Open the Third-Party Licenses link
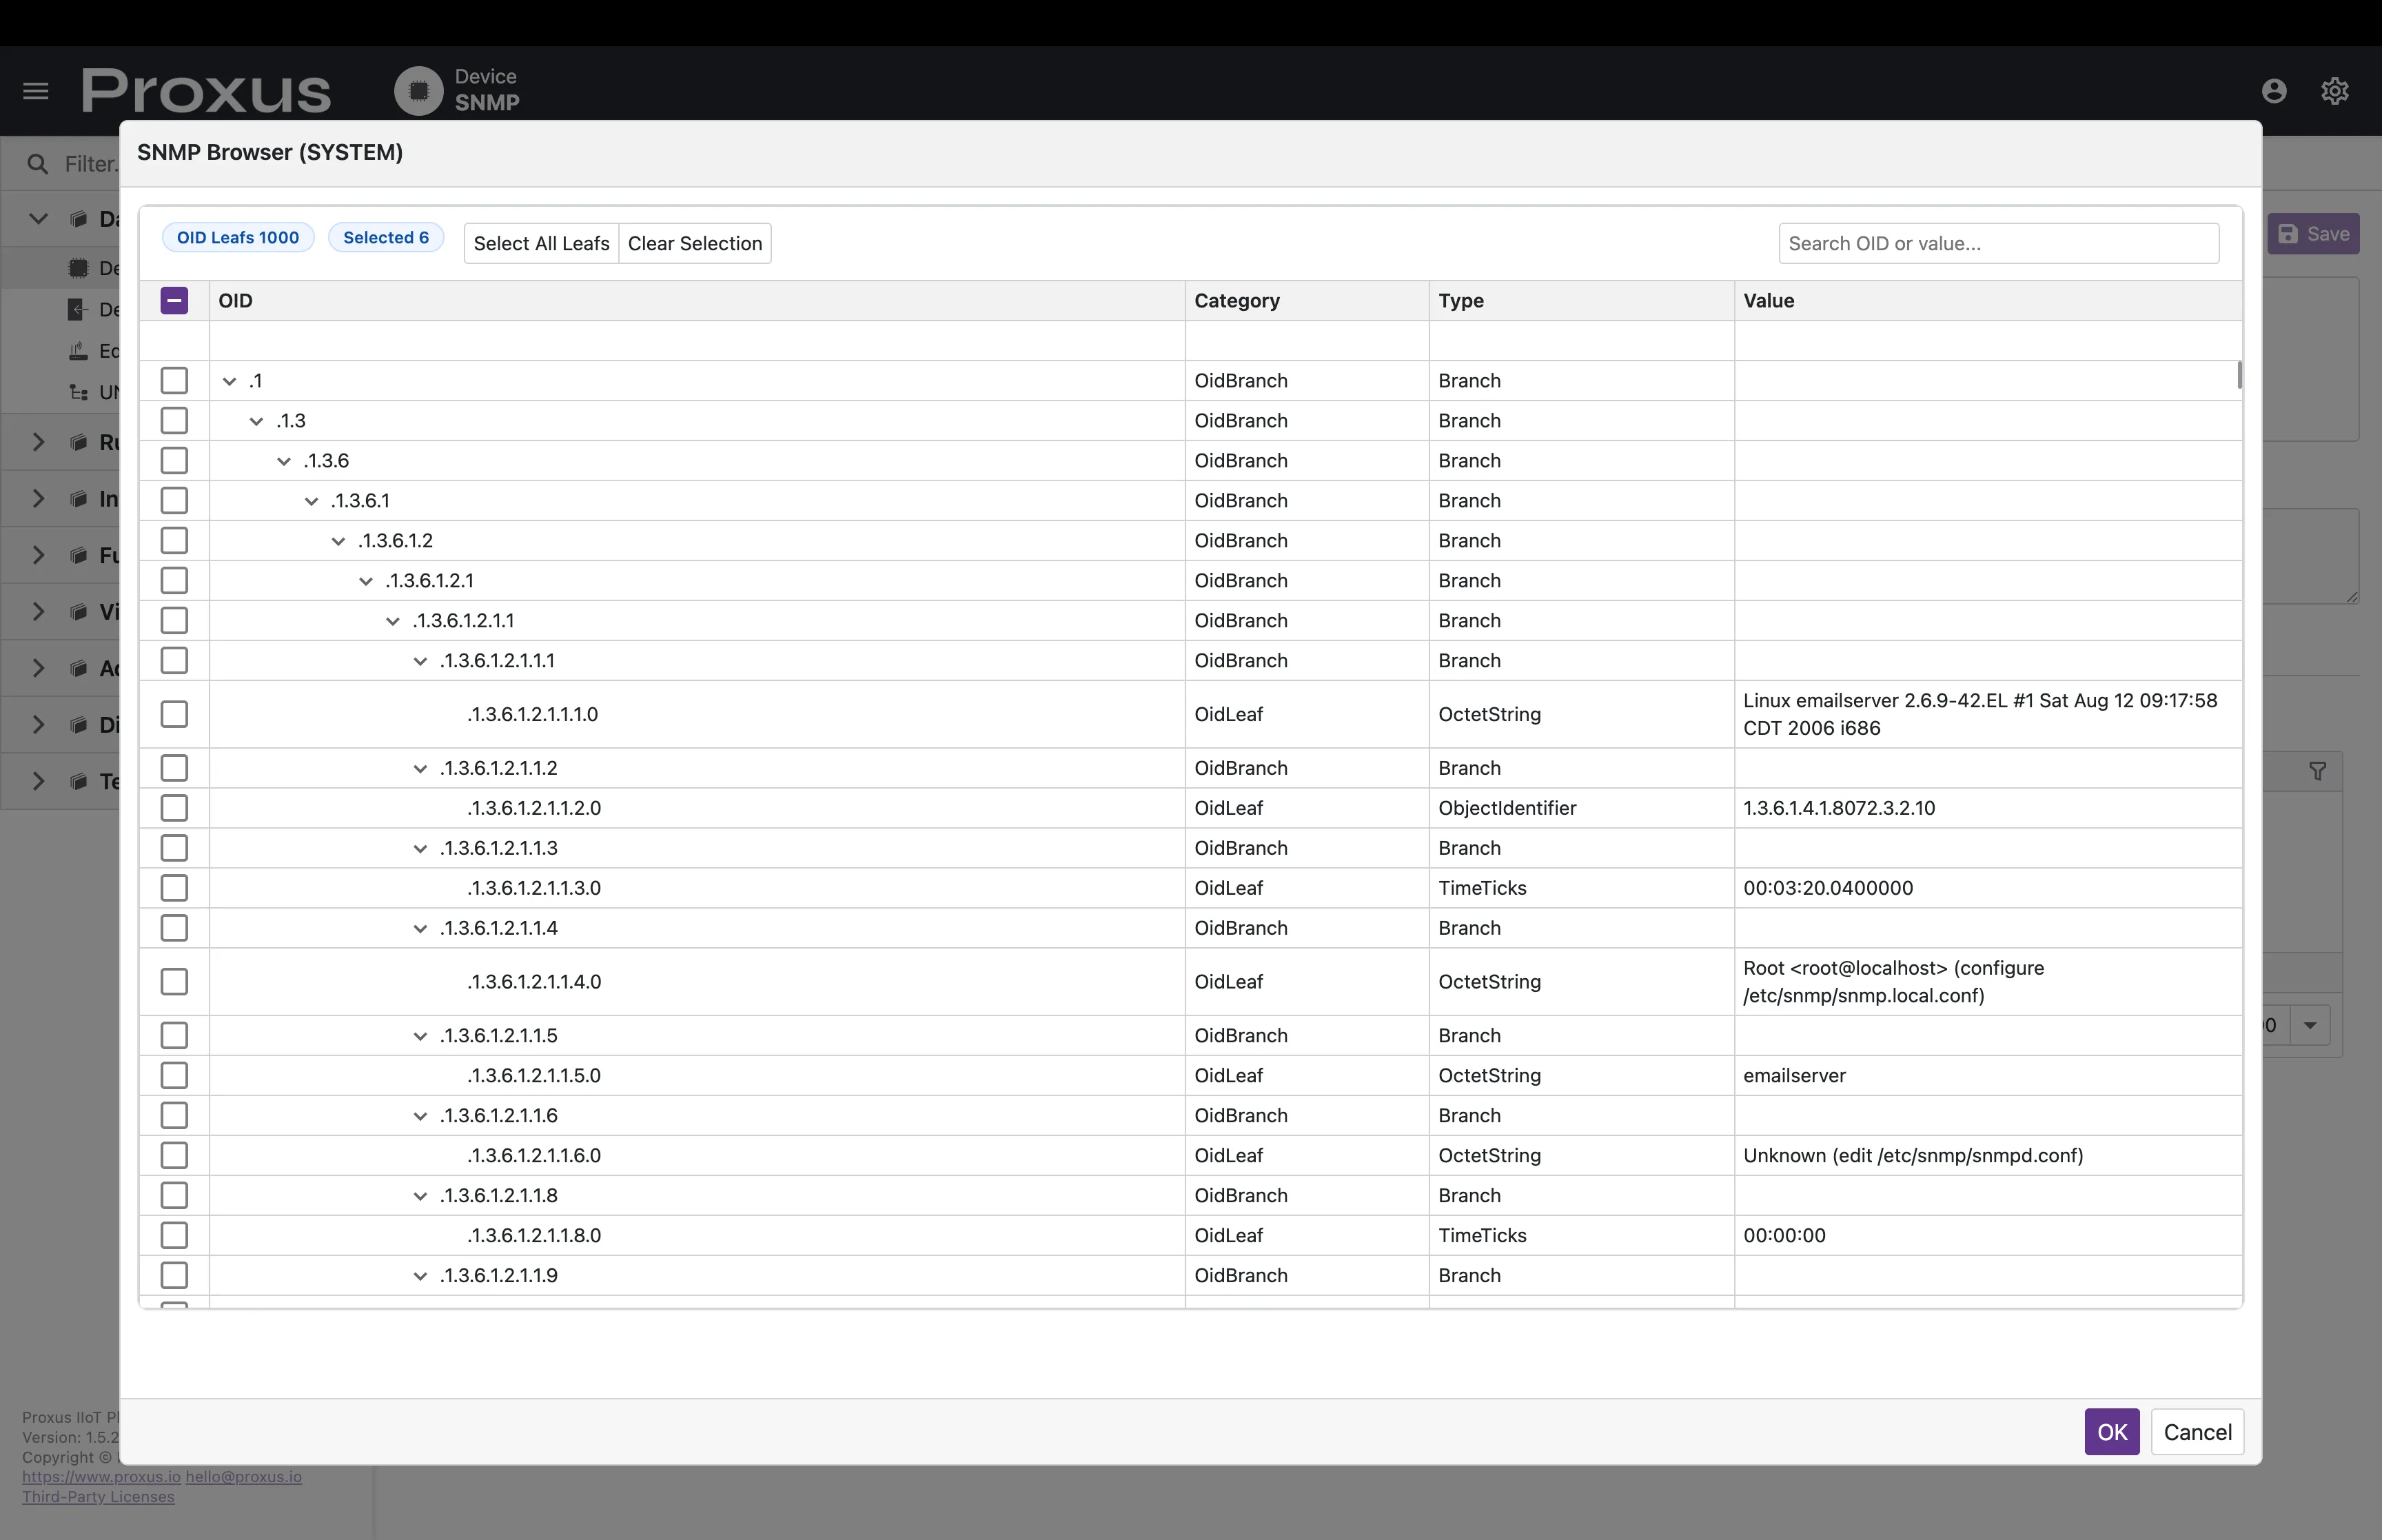2382x1540 pixels. [x=99, y=1496]
